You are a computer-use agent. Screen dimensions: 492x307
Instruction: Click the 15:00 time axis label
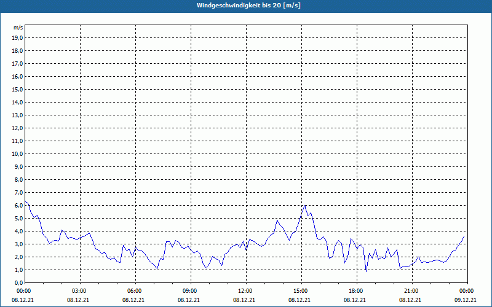pyautogui.click(x=301, y=291)
